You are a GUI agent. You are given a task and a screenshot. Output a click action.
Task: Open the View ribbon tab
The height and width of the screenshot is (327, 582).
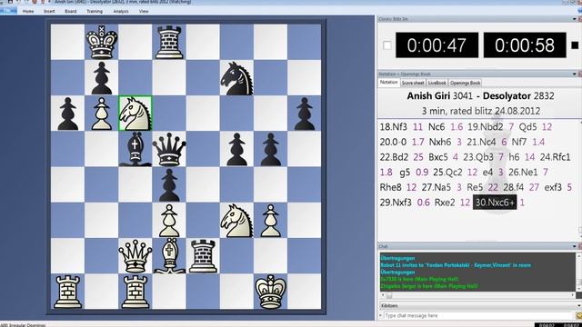144,11
